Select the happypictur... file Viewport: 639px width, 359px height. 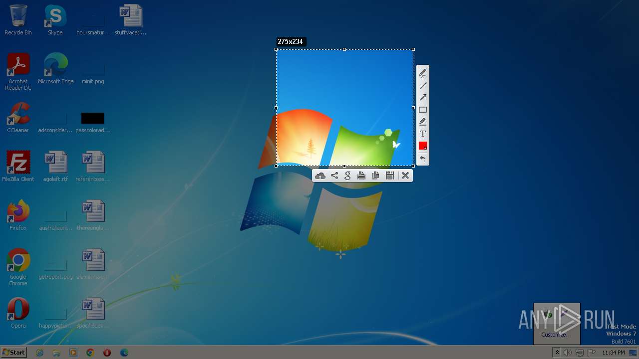click(x=55, y=318)
